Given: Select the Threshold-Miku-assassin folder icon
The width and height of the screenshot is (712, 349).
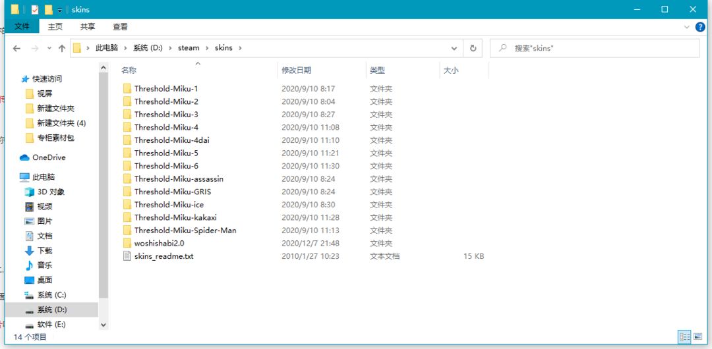Looking at the screenshot, I should 127,178.
